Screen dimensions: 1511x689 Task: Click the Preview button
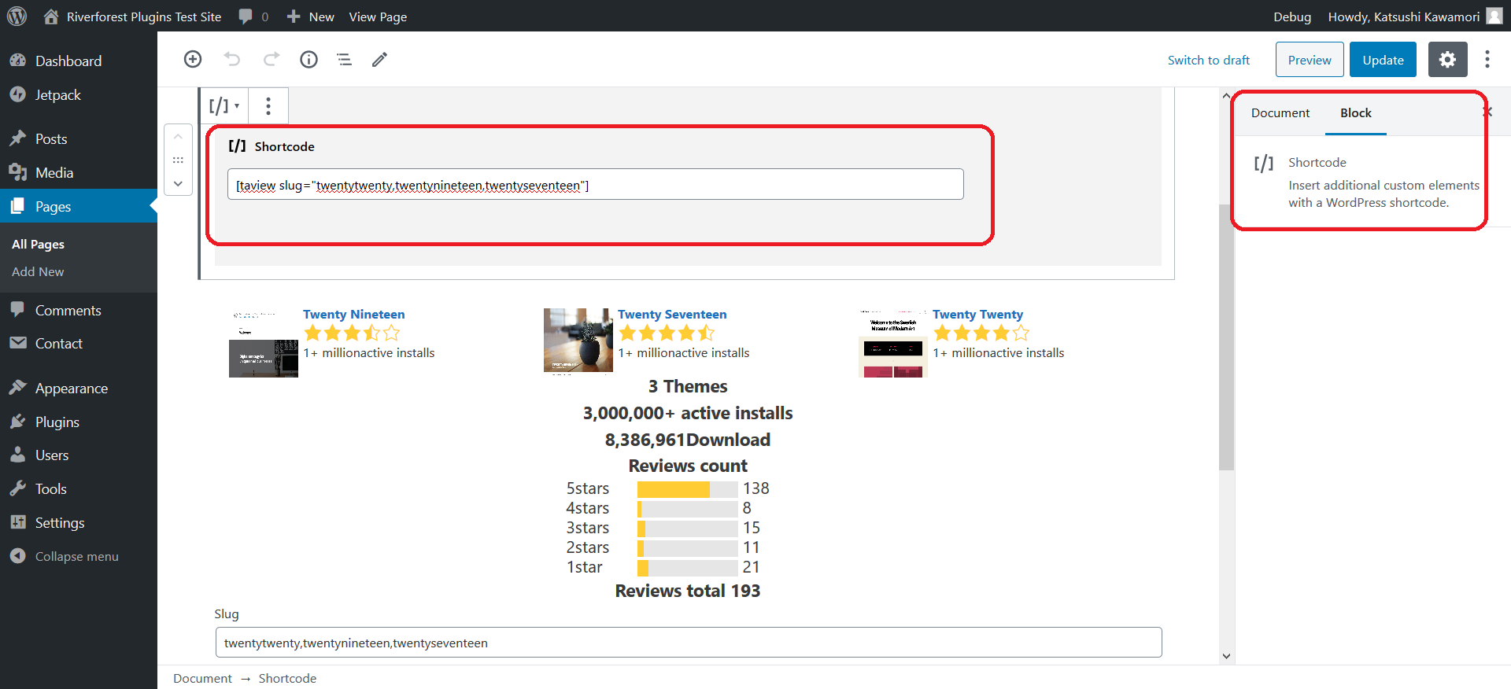point(1310,60)
